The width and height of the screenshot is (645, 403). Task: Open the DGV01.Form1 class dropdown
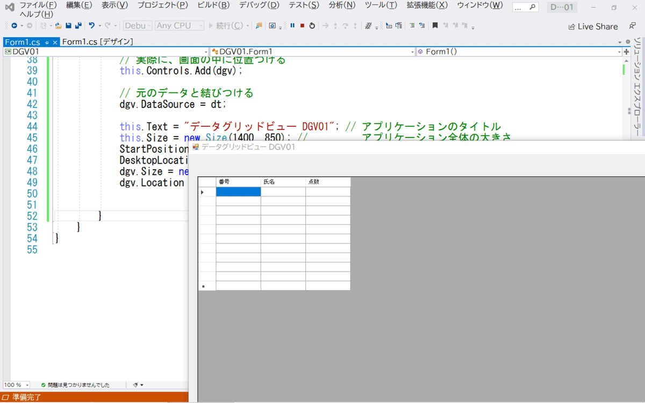click(313, 52)
